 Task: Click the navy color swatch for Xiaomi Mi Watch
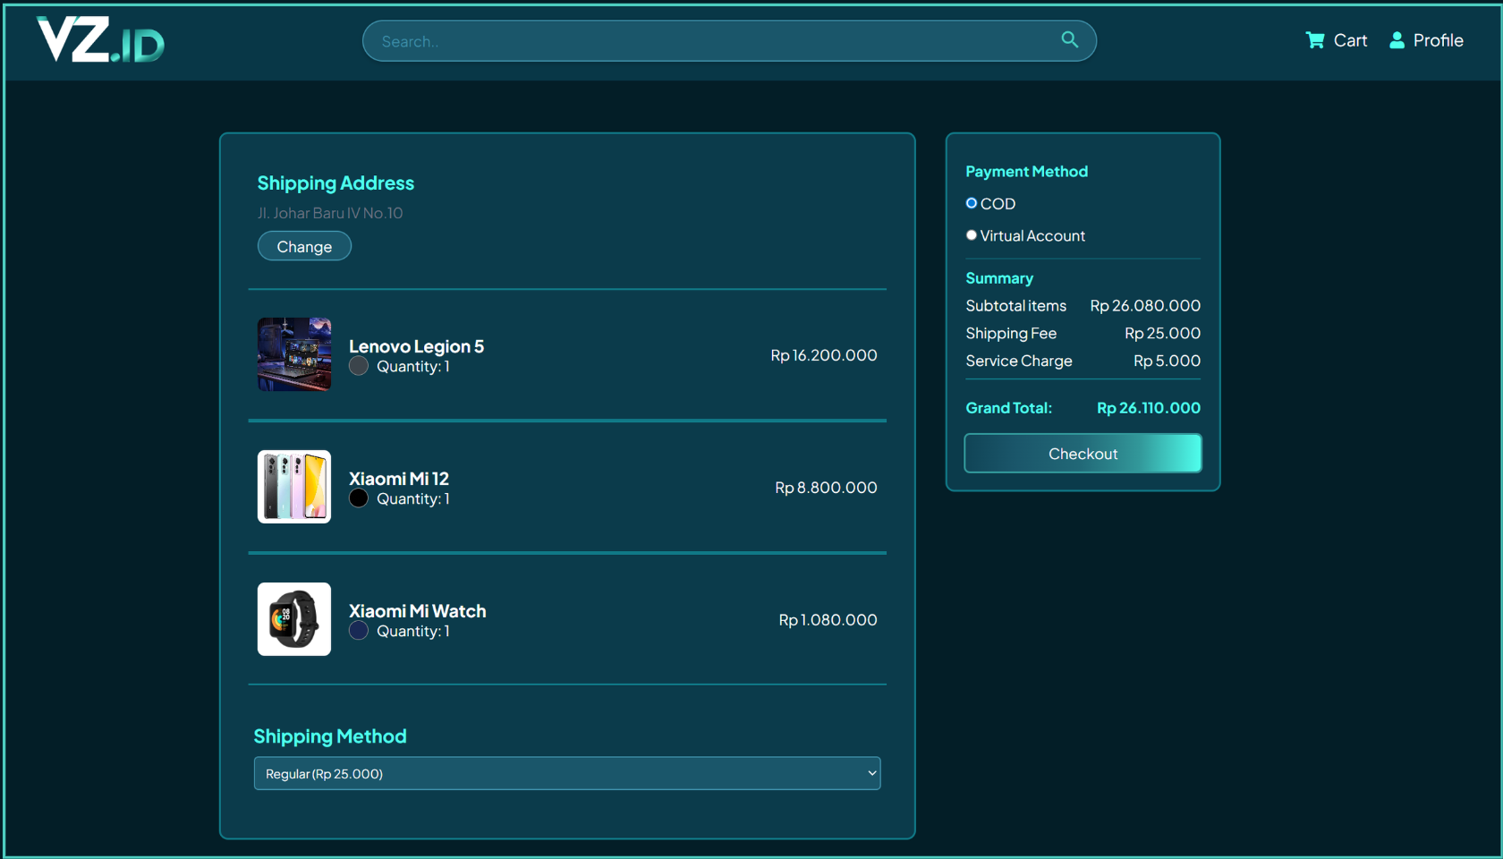359,631
